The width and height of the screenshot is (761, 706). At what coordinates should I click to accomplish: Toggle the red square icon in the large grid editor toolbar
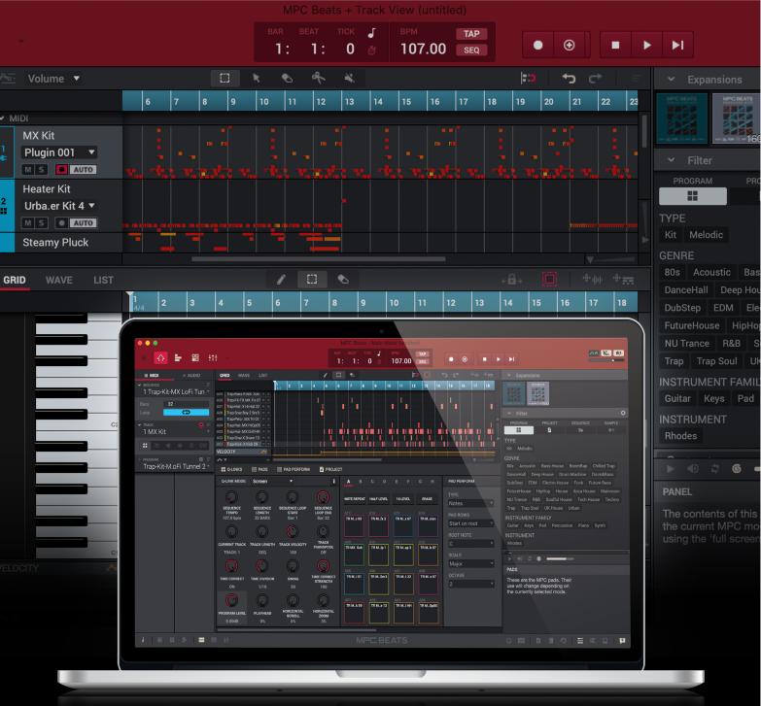[x=549, y=280]
